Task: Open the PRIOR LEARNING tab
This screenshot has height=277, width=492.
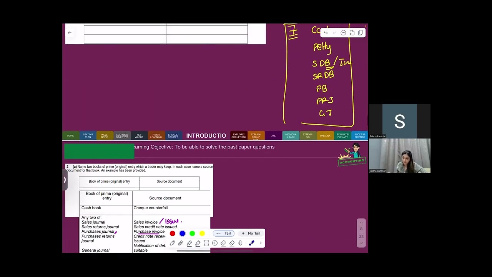Action: (x=156, y=136)
